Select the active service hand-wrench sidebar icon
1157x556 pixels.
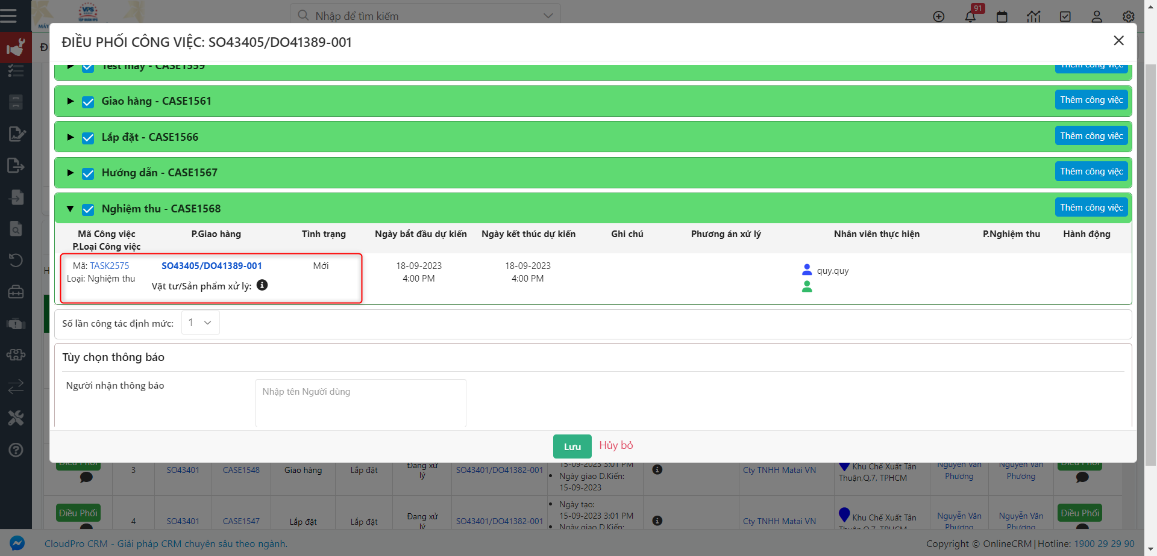[16, 48]
